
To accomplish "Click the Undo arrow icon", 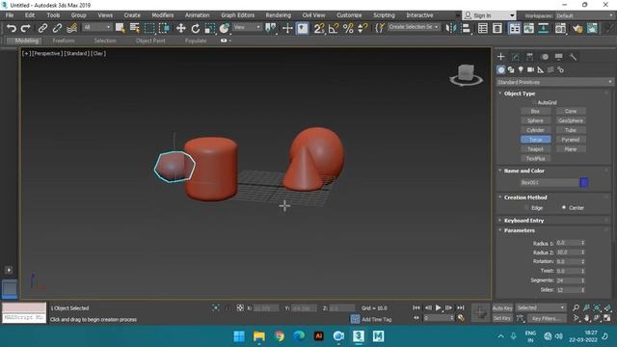I will click(x=11, y=28).
